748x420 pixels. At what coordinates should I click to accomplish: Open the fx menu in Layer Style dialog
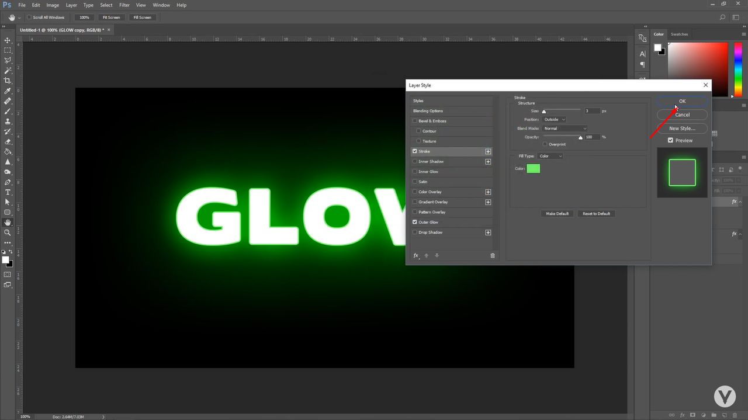coord(416,255)
